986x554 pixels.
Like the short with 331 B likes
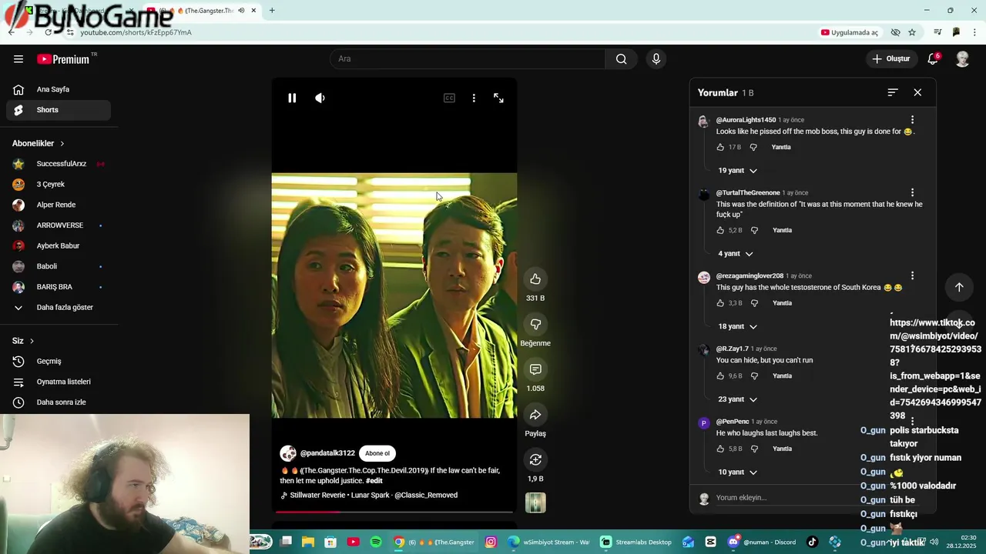tap(535, 279)
